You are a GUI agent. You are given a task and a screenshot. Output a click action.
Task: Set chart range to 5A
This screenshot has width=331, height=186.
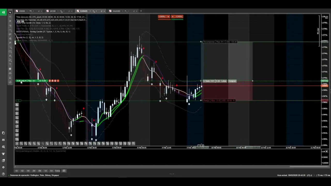point(51,171)
